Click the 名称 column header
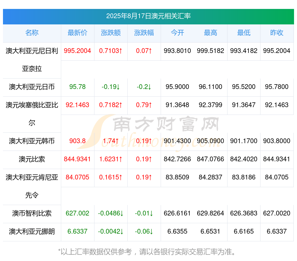 tap(32, 33)
